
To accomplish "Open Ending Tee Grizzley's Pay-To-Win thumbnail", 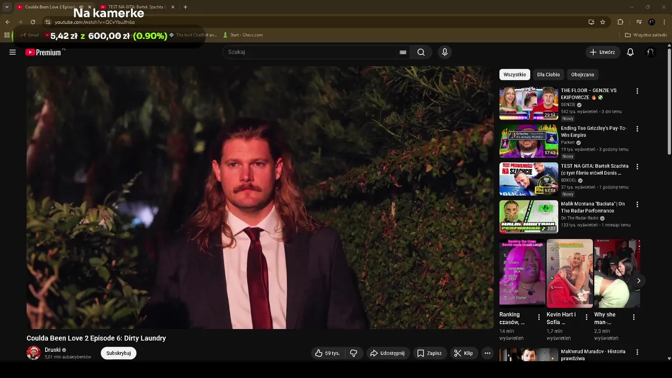I will [x=529, y=141].
